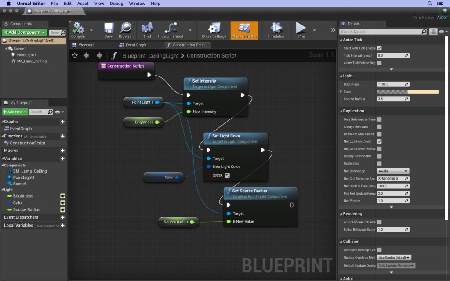Click the Color property swatch
450x281 pixels.
(x=407, y=91)
